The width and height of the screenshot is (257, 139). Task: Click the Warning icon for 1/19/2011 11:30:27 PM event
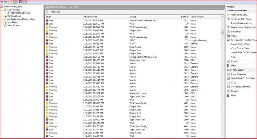[47, 27]
